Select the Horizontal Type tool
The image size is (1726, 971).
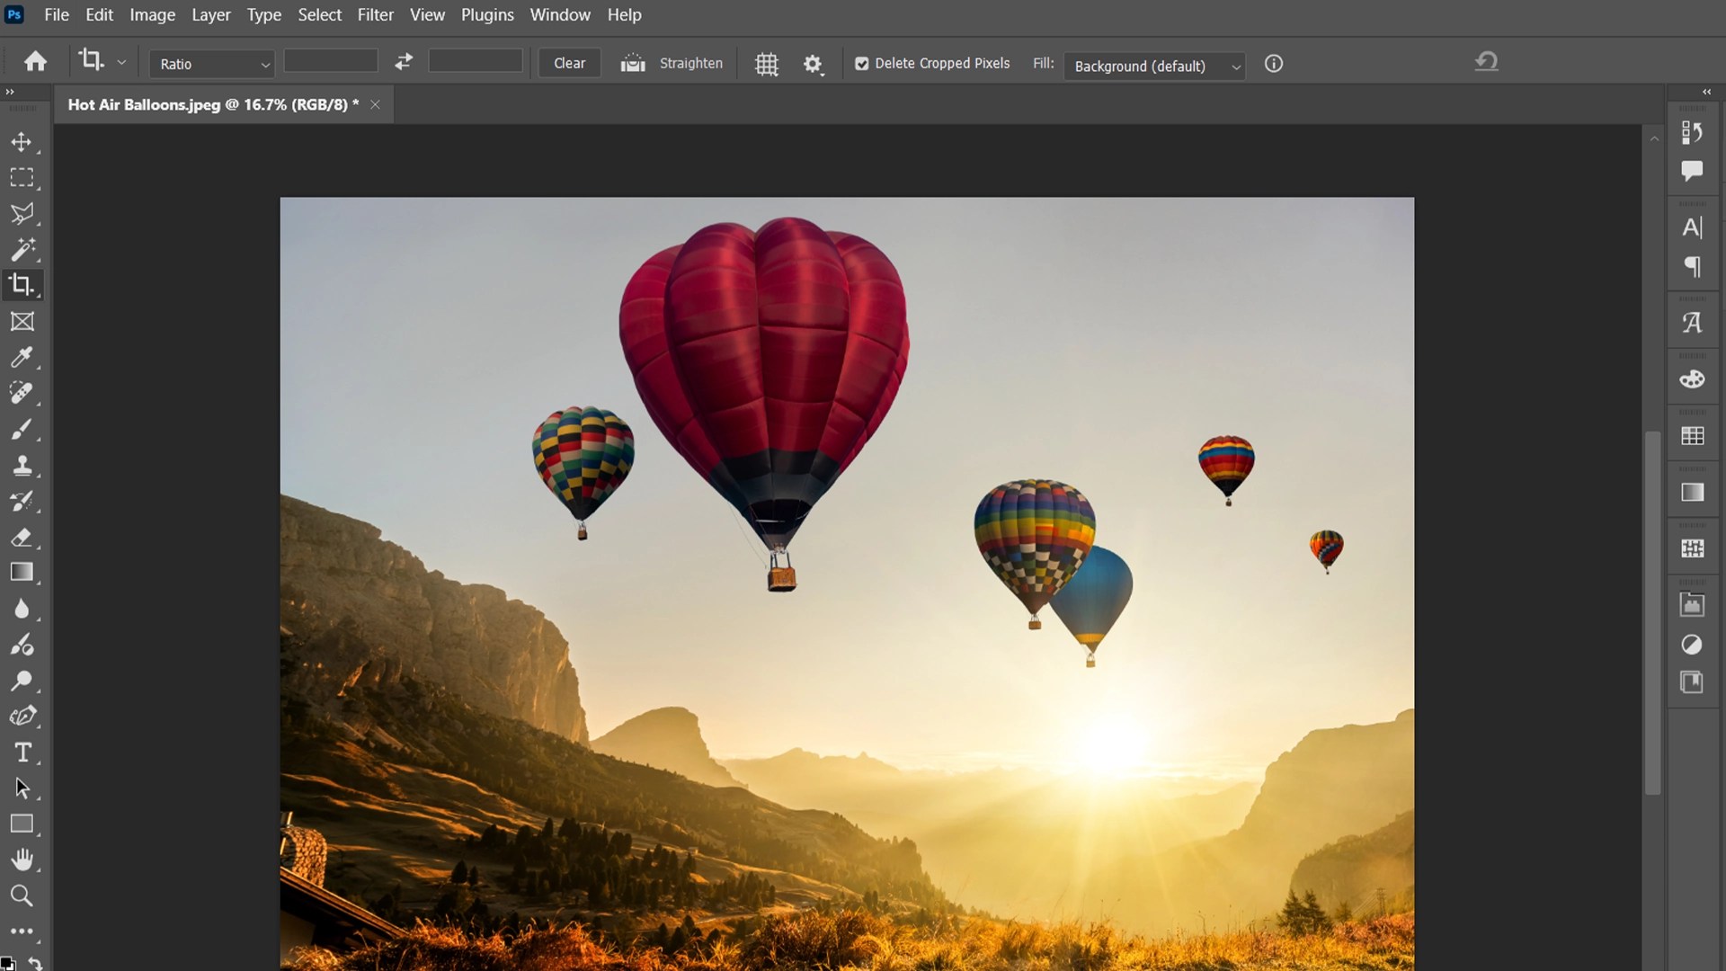[x=22, y=752]
